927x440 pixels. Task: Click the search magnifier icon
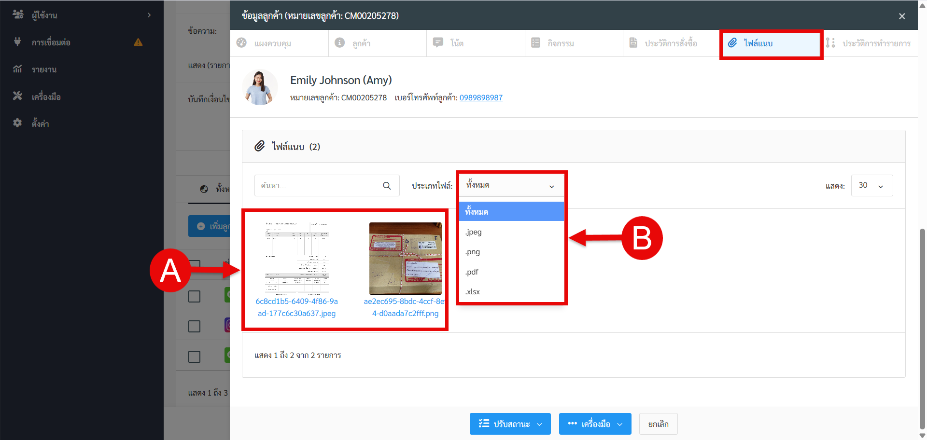click(387, 186)
